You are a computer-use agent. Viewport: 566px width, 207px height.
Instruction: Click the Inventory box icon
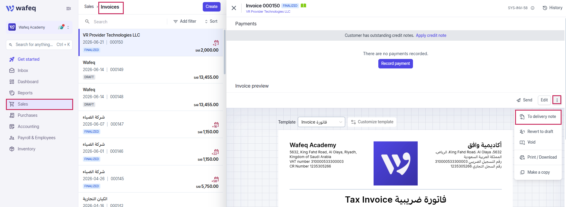(12, 149)
